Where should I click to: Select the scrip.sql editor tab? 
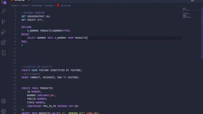[x=21, y=1]
